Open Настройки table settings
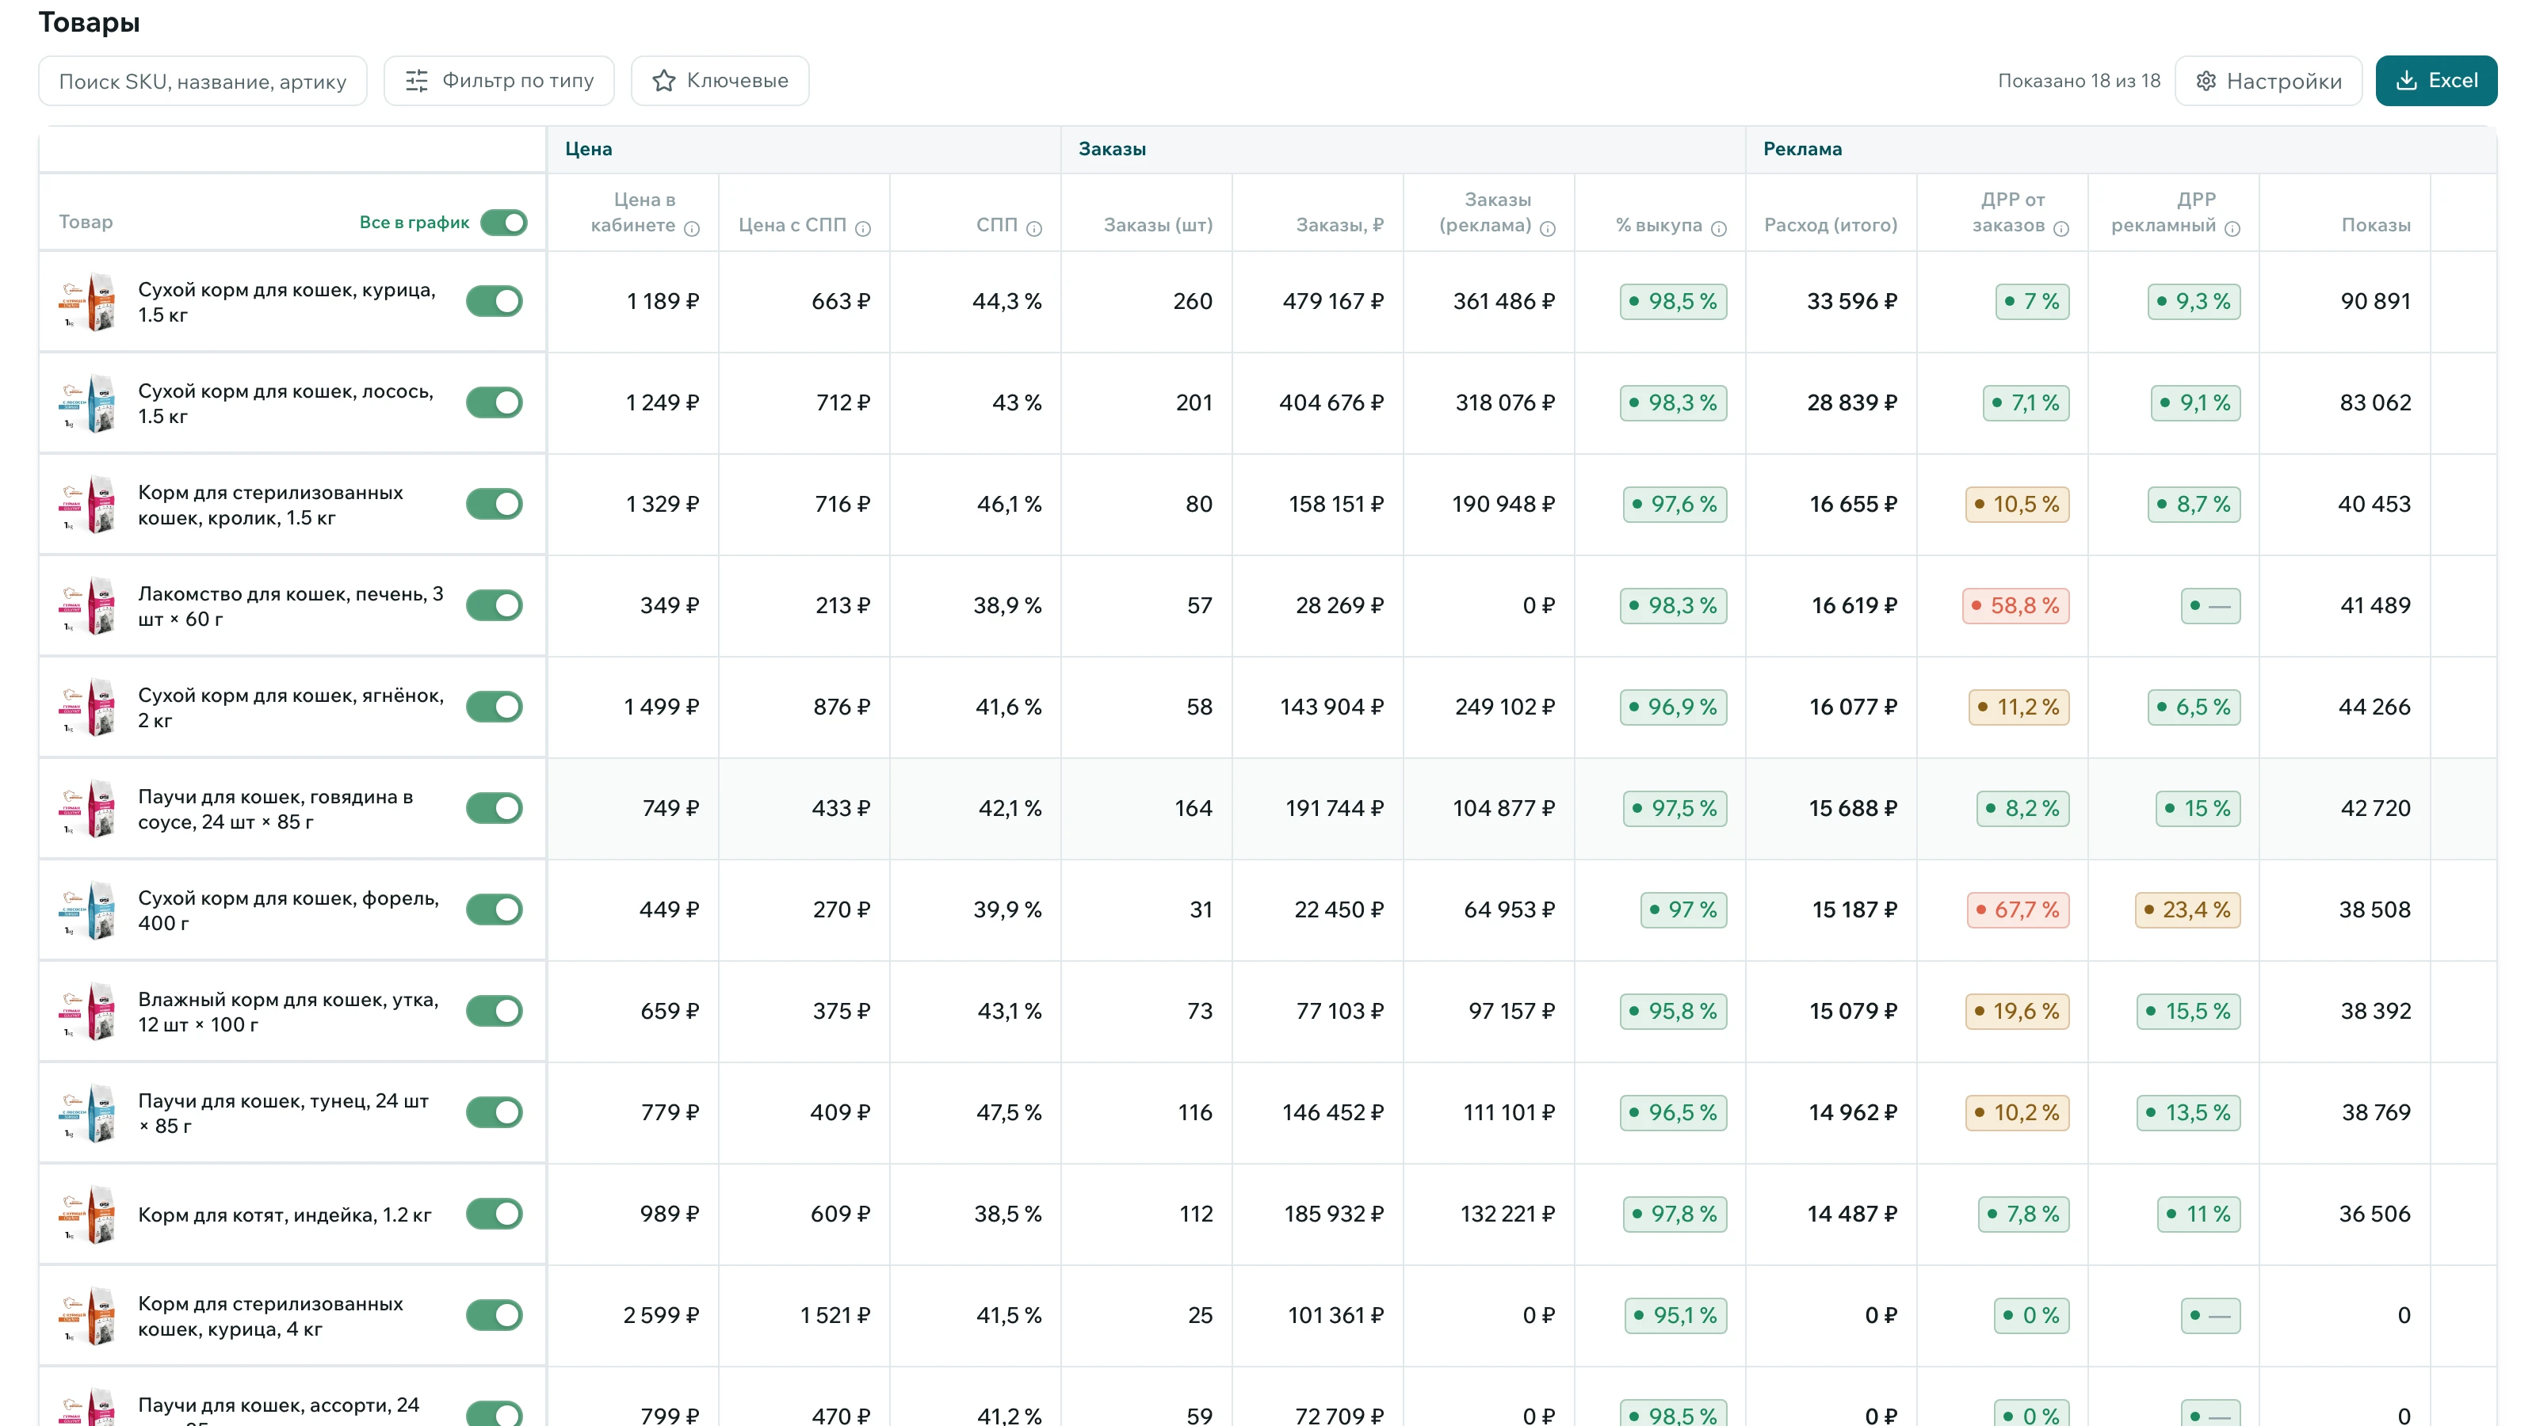The height and width of the screenshot is (1426, 2536). [2268, 81]
